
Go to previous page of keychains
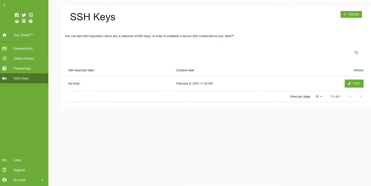(350, 97)
